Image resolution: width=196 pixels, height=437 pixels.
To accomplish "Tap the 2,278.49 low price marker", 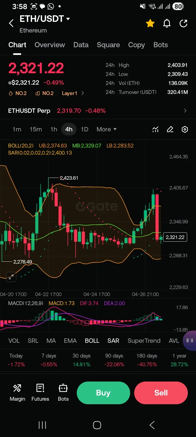I will (x=23, y=262).
